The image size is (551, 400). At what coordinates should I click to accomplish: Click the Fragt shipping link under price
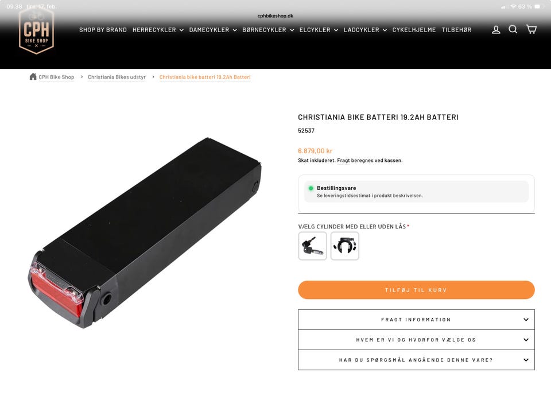point(343,161)
